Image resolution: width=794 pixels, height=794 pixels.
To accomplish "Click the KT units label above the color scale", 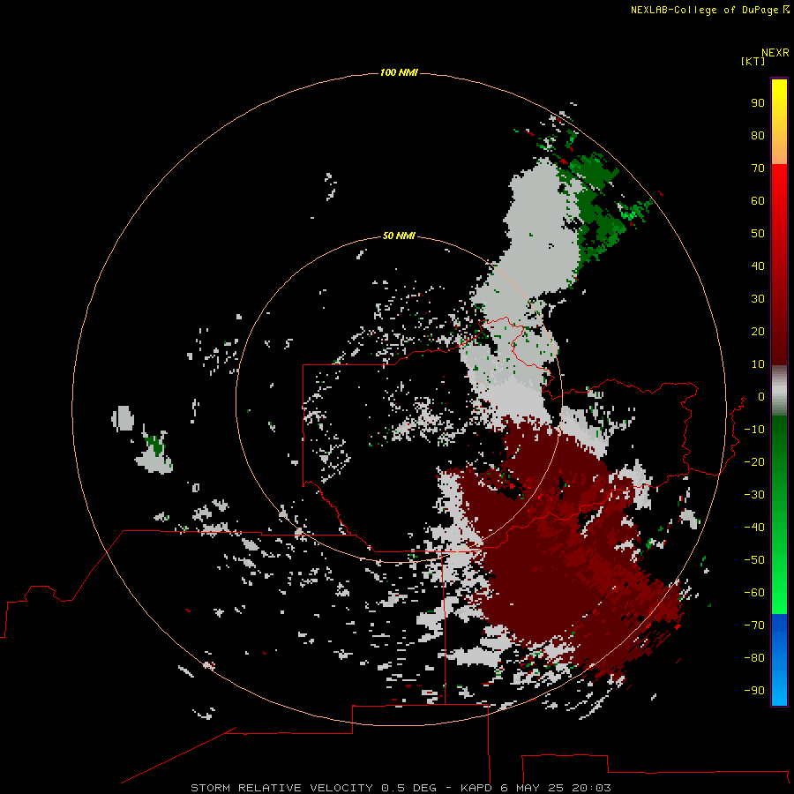I will click(x=753, y=61).
